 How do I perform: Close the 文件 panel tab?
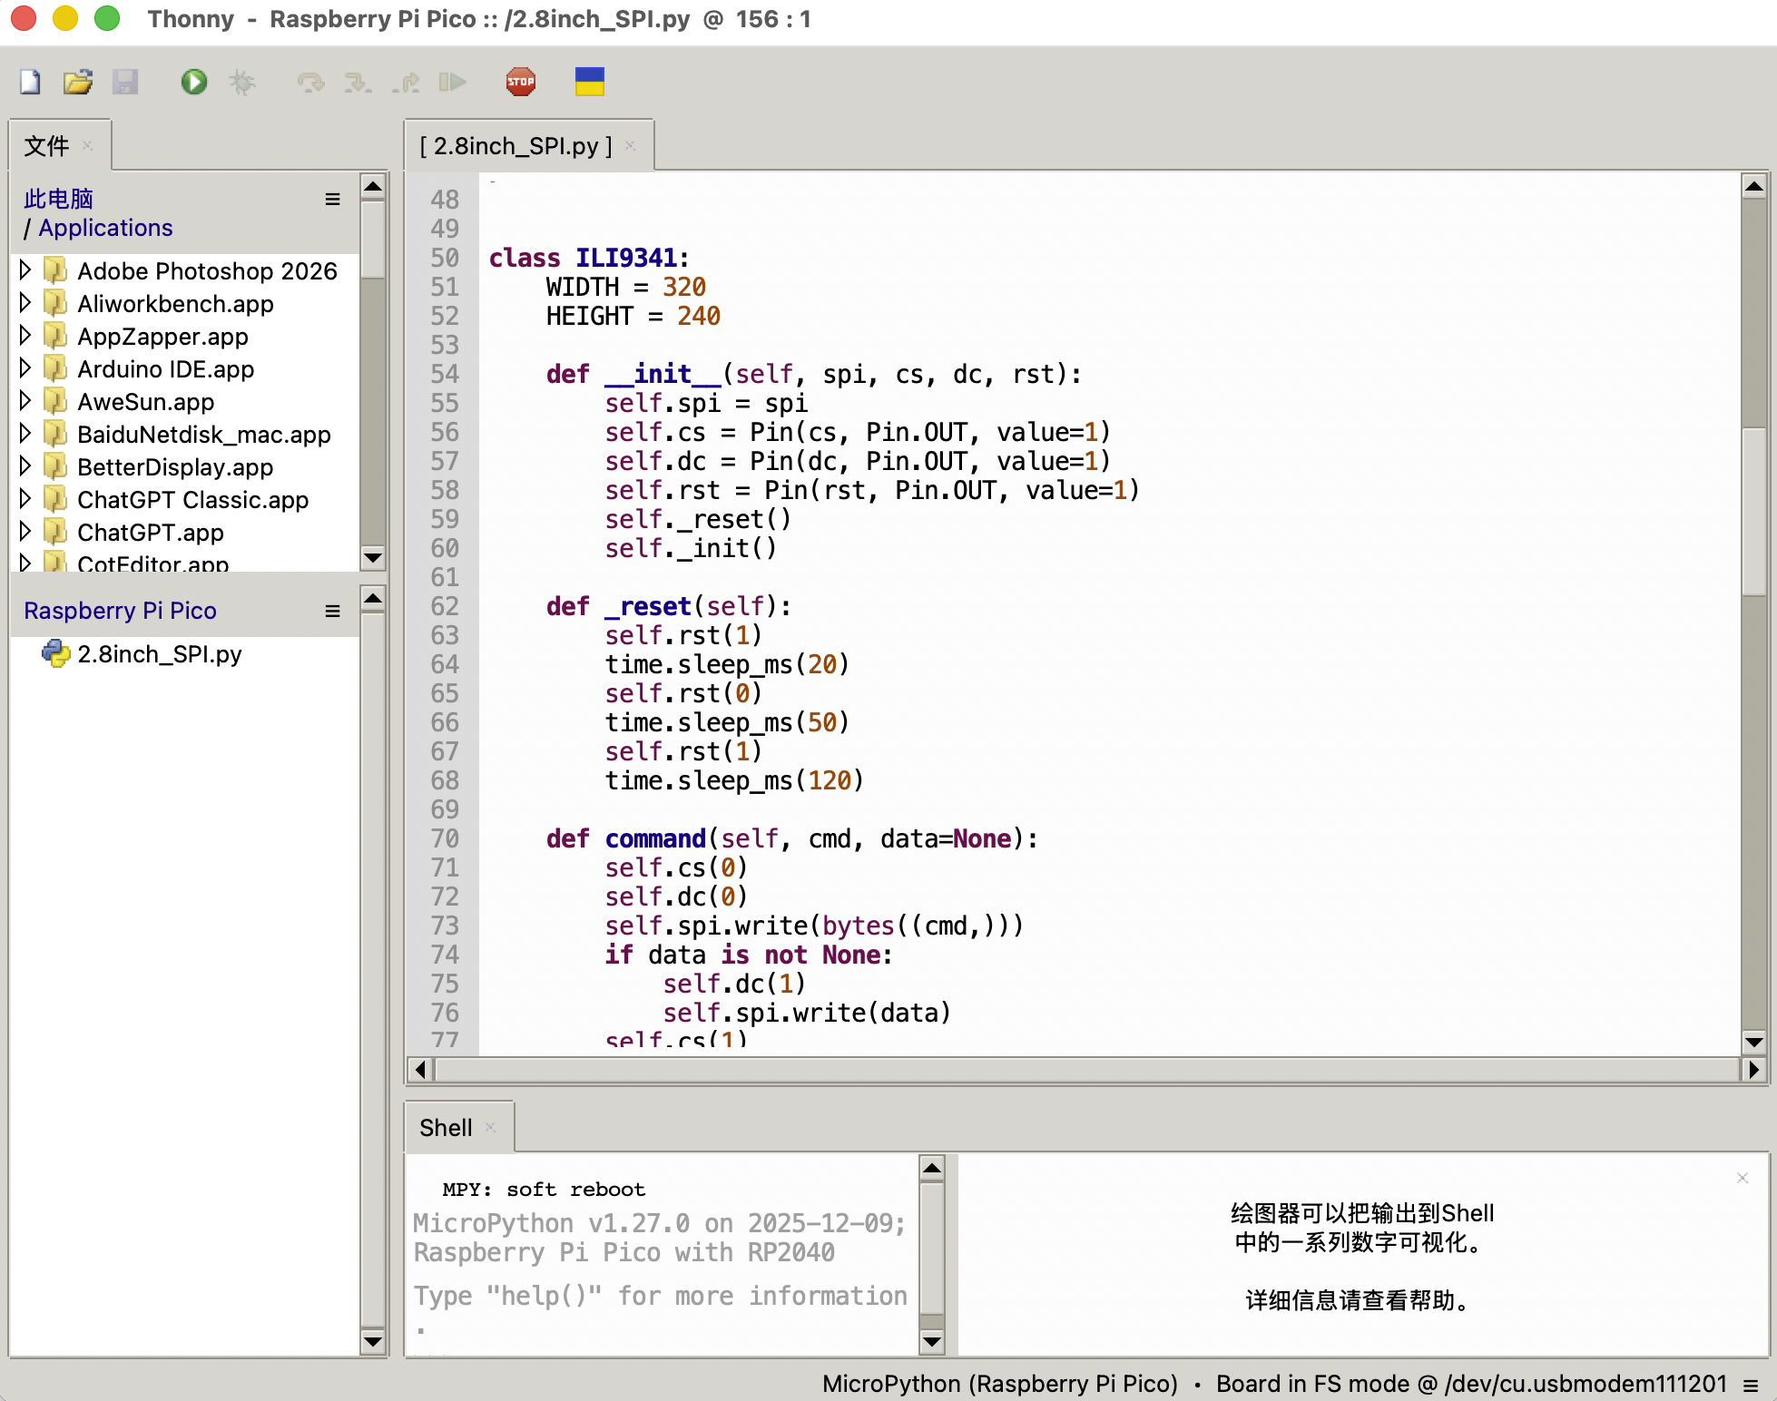pos(88,145)
